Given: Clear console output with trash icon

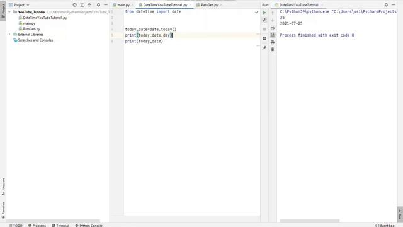Looking at the screenshot, I should [x=273, y=49].
